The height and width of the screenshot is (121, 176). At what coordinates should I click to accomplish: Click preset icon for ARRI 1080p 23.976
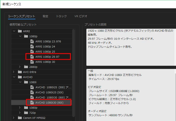point(32,41)
